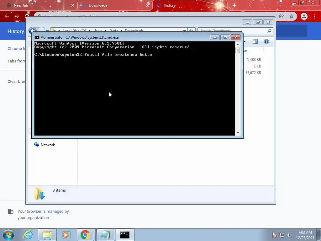Launch Internet Explorer from the taskbar
Image resolution: width=321 pixels, height=241 pixels.
[28, 235]
